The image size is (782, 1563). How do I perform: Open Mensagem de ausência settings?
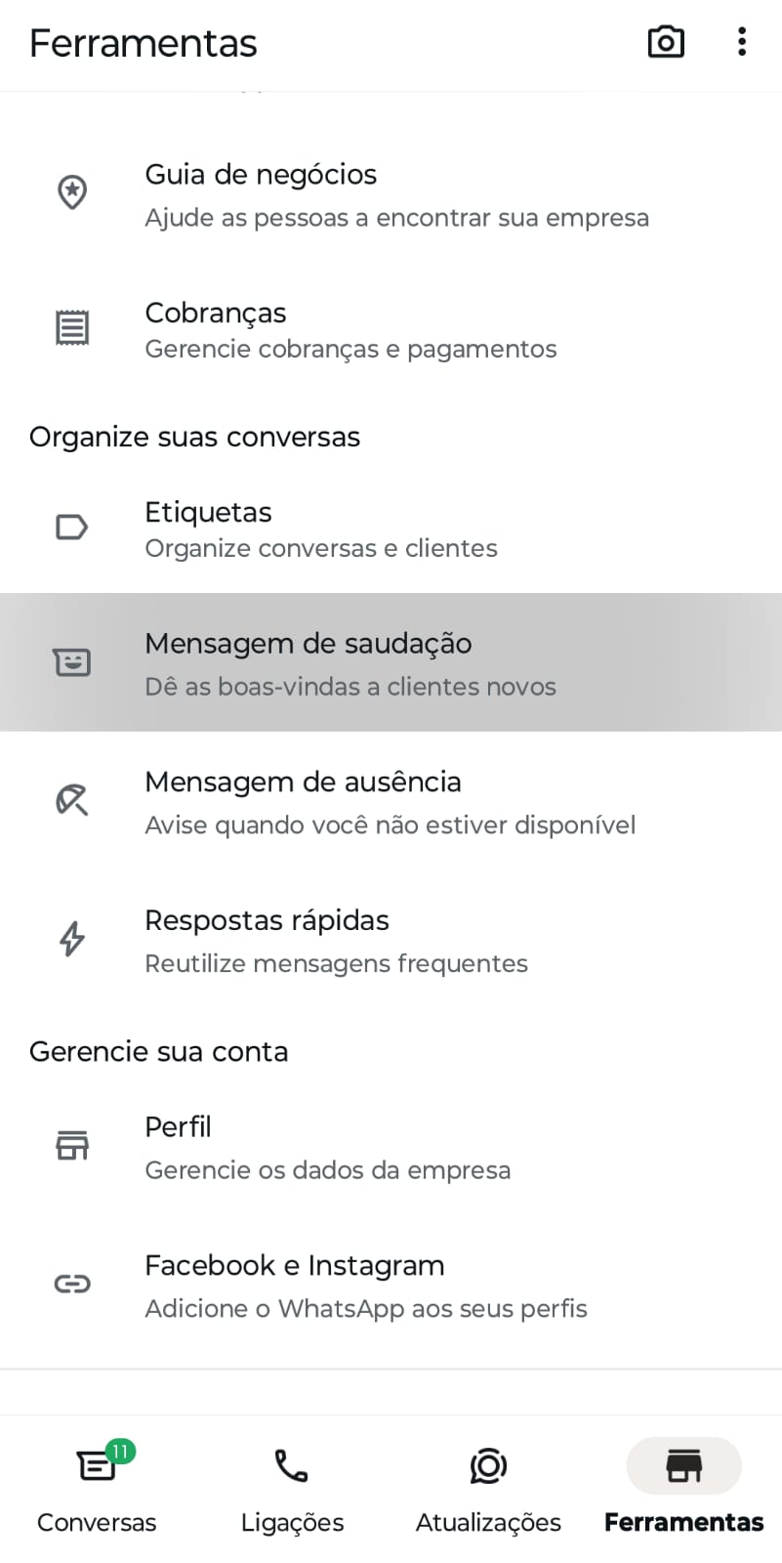390,803
